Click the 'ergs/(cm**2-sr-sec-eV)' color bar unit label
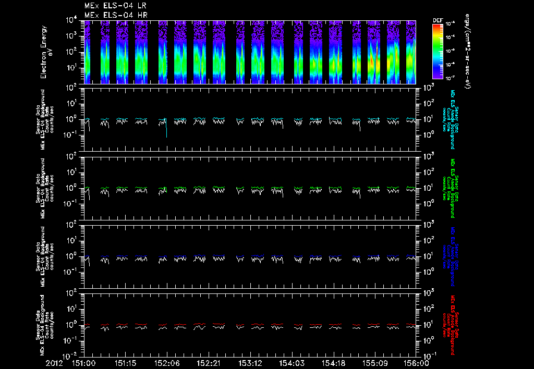This screenshot has width=534, height=369. (468, 52)
